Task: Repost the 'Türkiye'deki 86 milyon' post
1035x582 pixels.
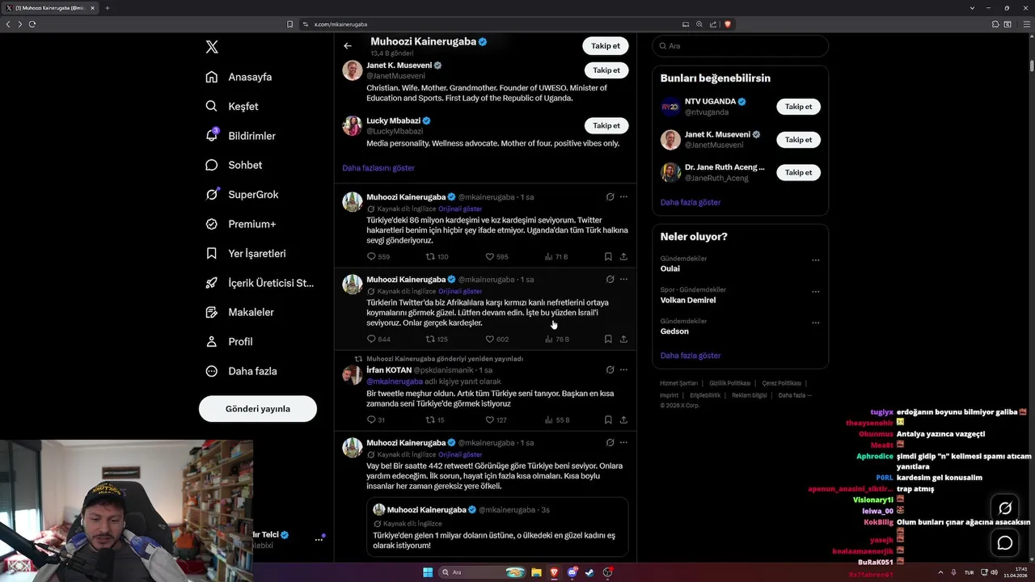Action: pos(430,257)
